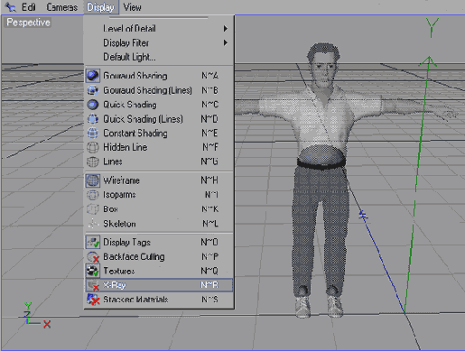Toggle the Textures checkmark icon

point(93,271)
